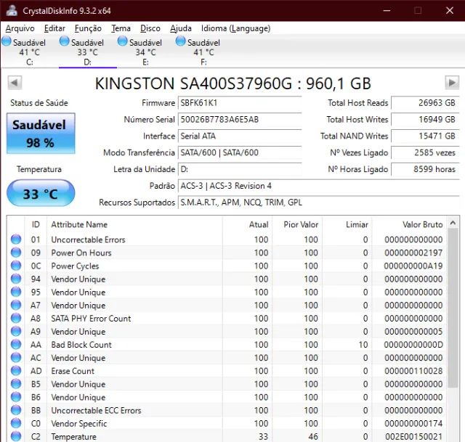Open the Idioma (Language) menu
The width and height of the screenshot is (465, 442).
pyautogui.click(x=235, y=28)
